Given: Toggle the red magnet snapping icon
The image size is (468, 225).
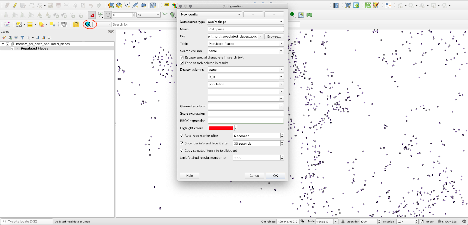Looking at the screenshot, I should 92,15.
